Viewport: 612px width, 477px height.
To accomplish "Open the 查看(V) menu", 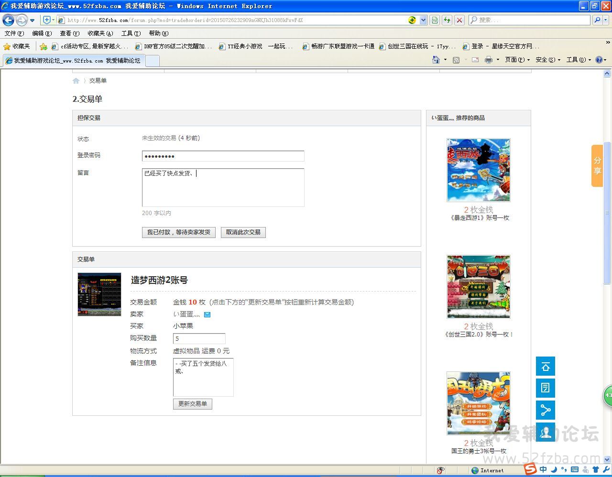I will 69,33.
